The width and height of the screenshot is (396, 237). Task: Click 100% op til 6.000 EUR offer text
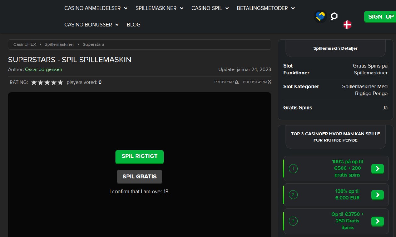pos(347,195)
